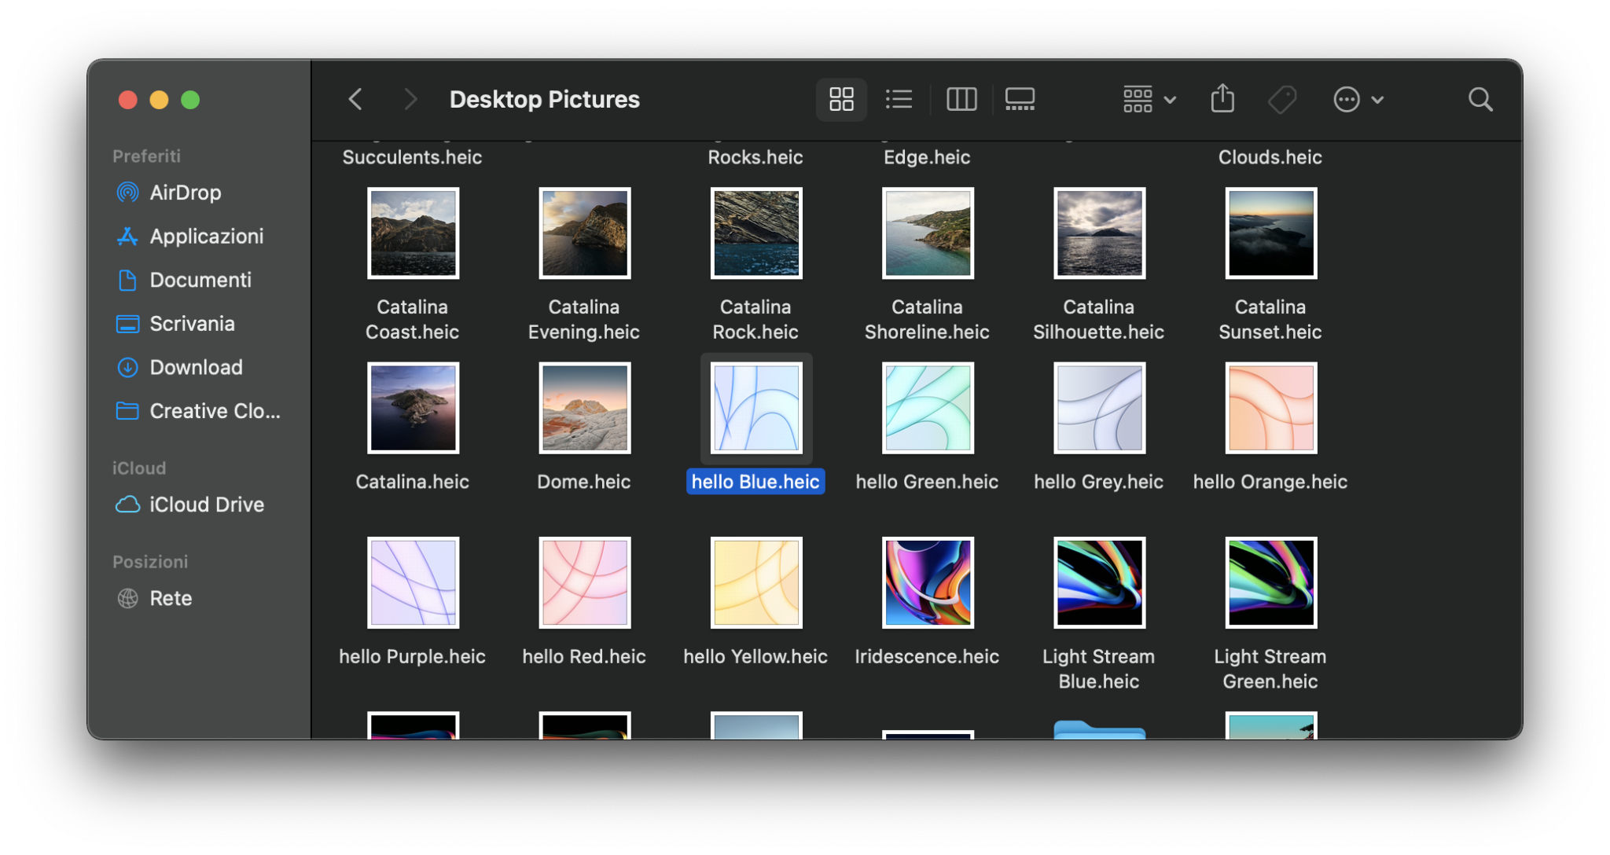The height and width of the screenshot is (855, 1610).
Task: Click the tag/label icon
Action: [1283, 99]
